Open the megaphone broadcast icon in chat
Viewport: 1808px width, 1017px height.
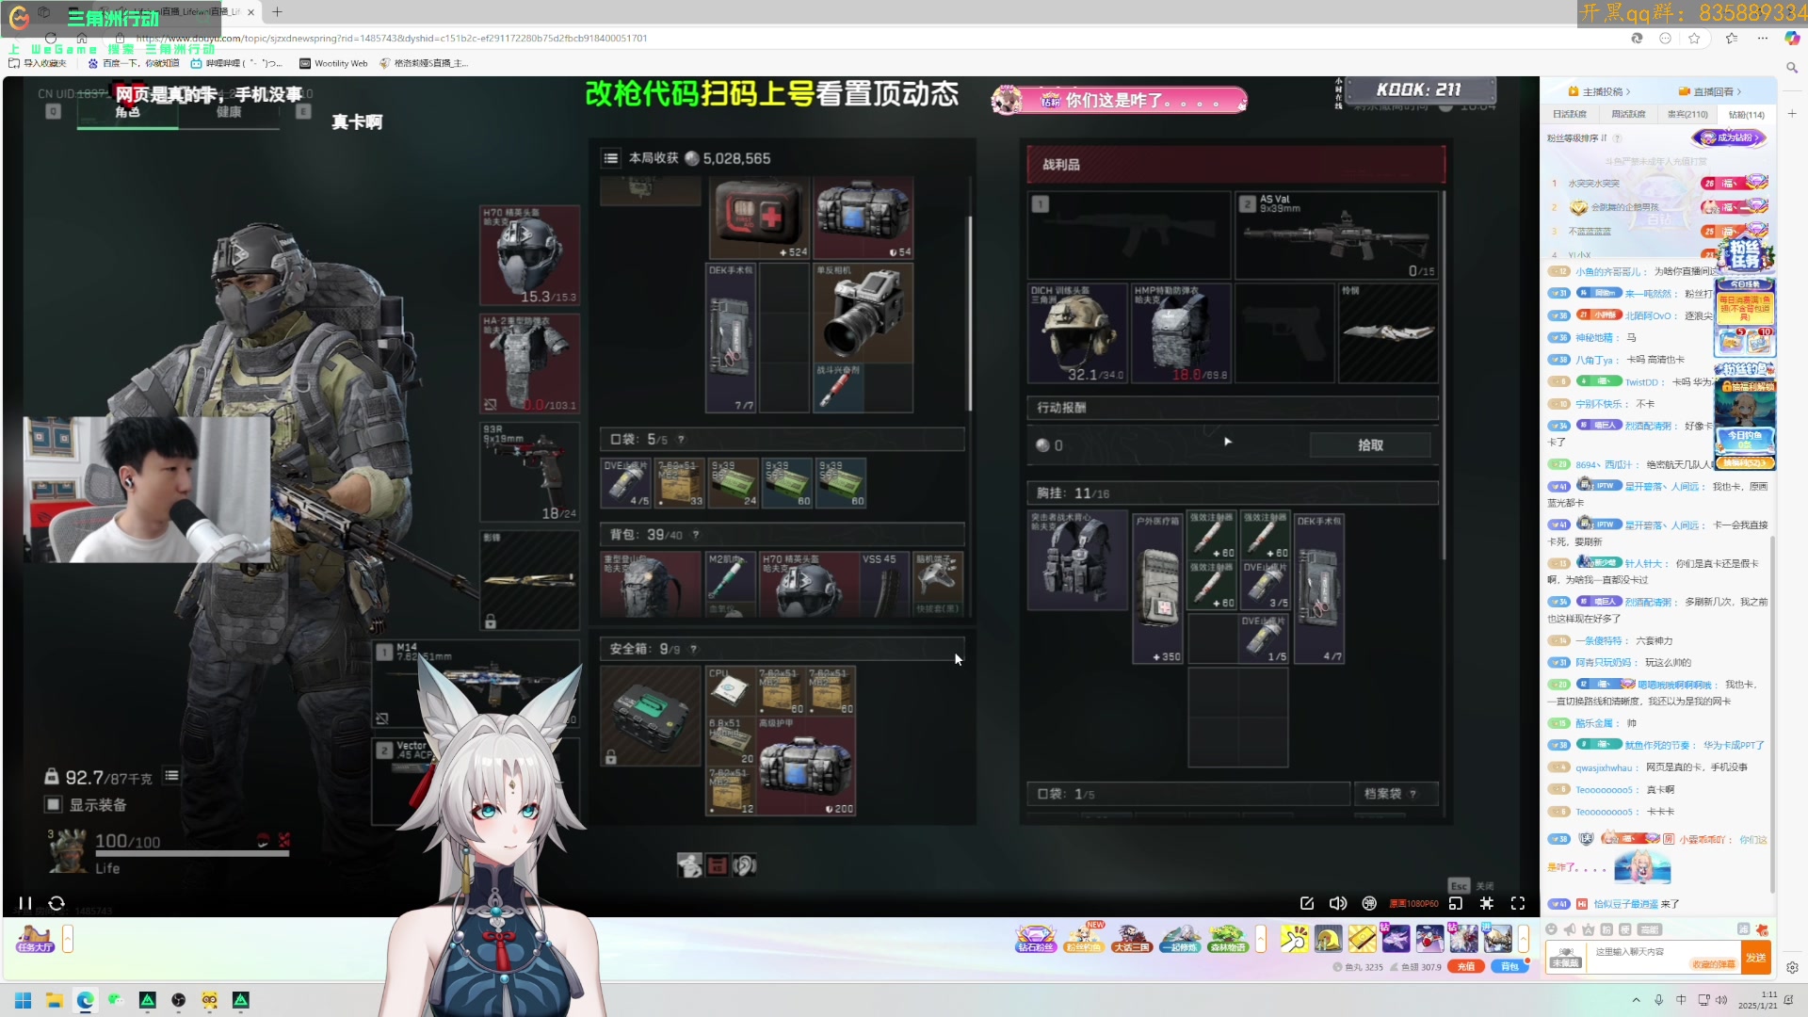click(x=1570, y=929)
